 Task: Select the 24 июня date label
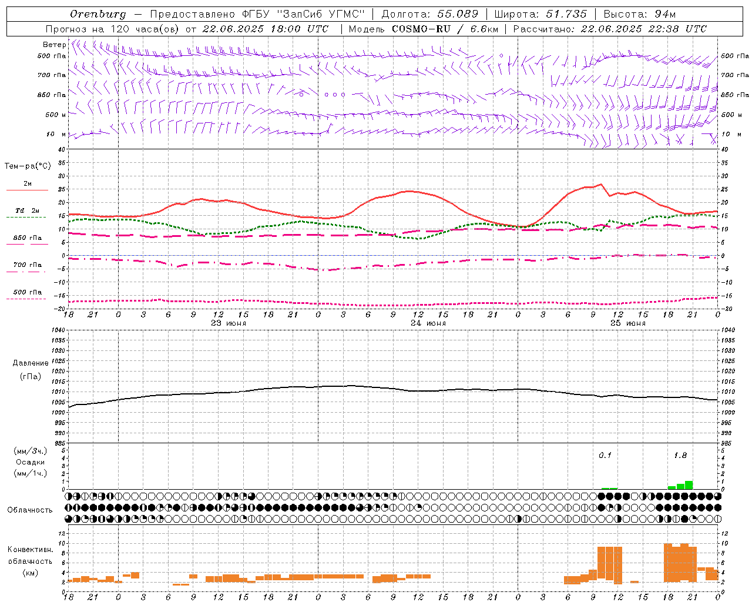[428, 323]
